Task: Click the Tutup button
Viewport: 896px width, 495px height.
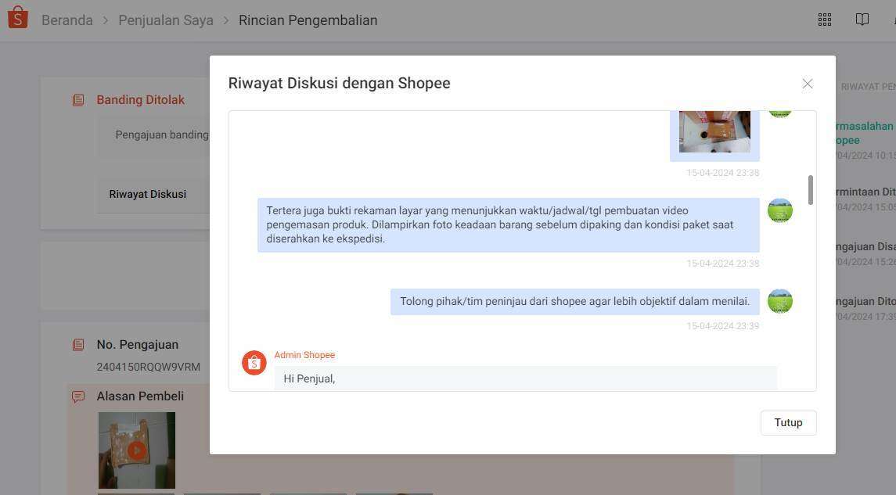Action: tap(788, 422)
